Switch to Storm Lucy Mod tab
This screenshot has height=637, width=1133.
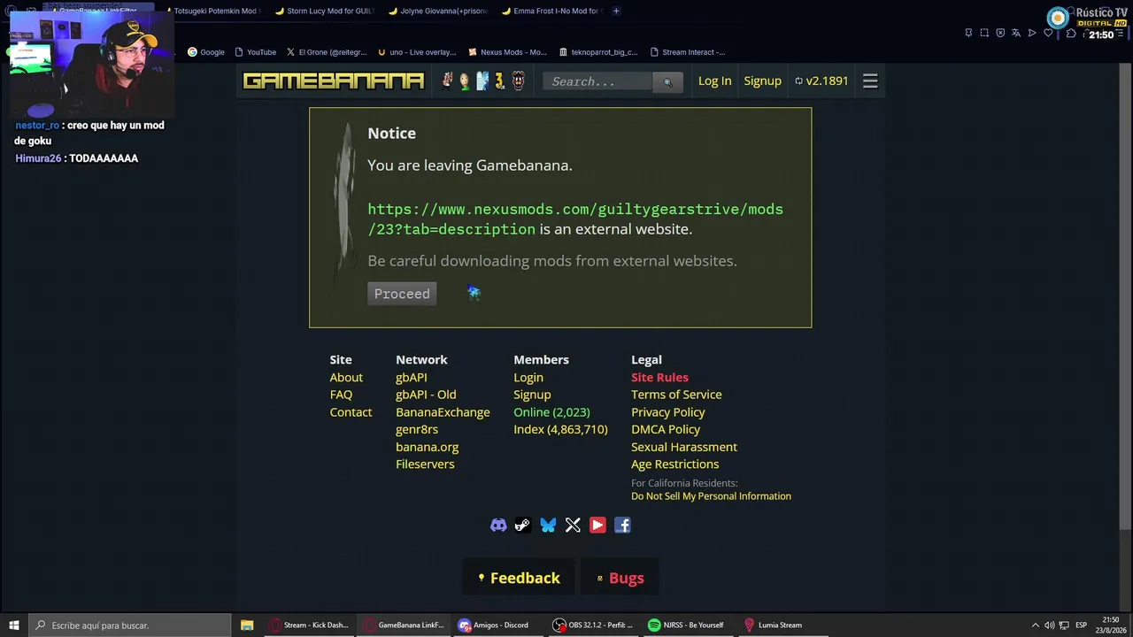tap(324, 11)
